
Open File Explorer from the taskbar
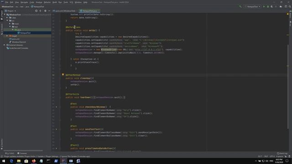(19, 161)
